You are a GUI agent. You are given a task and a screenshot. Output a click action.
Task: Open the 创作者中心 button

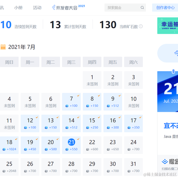pos(165,8)
